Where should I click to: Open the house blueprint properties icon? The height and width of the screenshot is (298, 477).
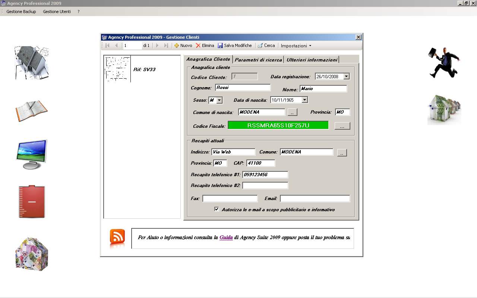(32, 63)
